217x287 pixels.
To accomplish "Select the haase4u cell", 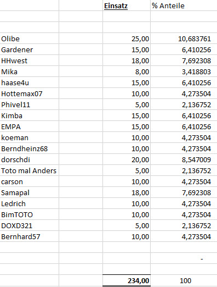I will pyautogui.click(x=30, y=82).
